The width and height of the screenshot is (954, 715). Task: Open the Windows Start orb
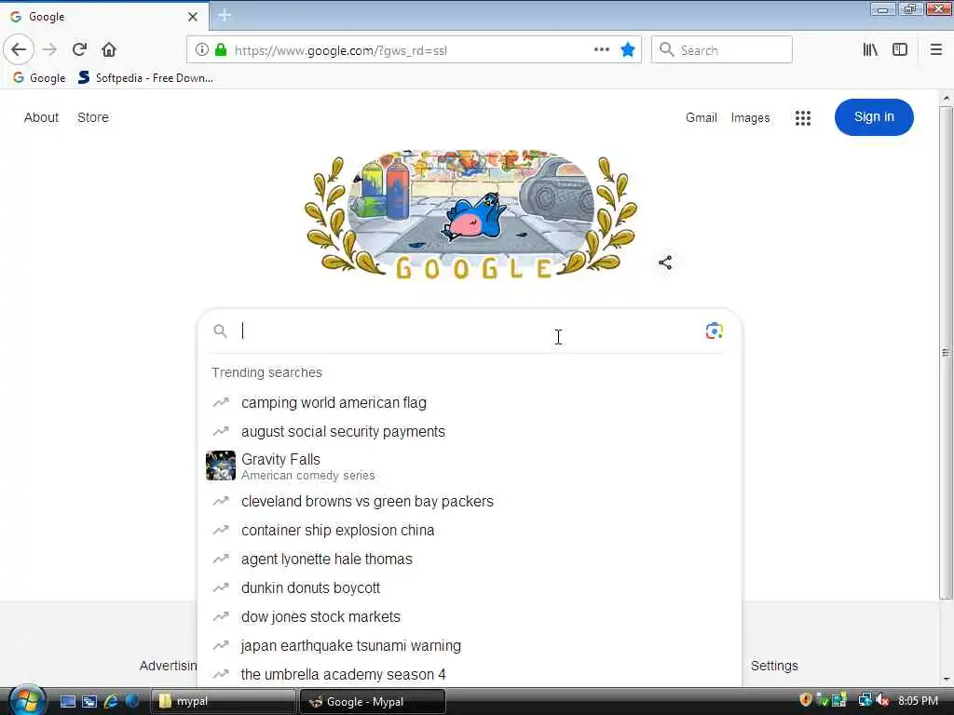(25, 700)
